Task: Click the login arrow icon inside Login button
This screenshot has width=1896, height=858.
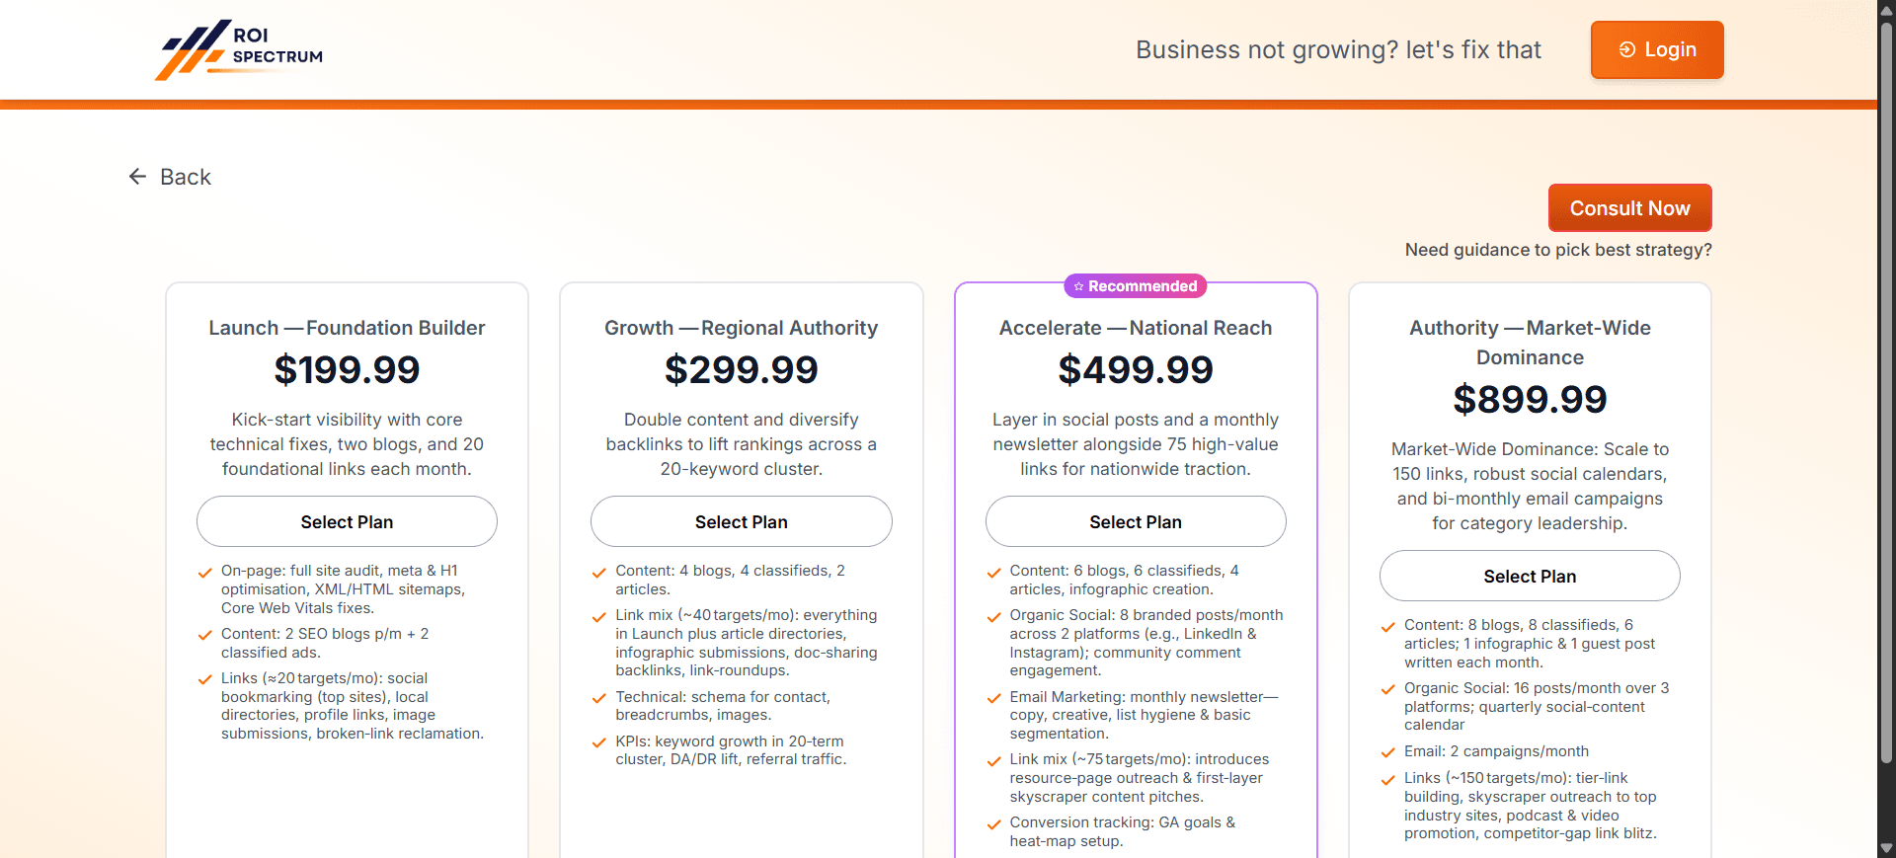Action: 1626,49
